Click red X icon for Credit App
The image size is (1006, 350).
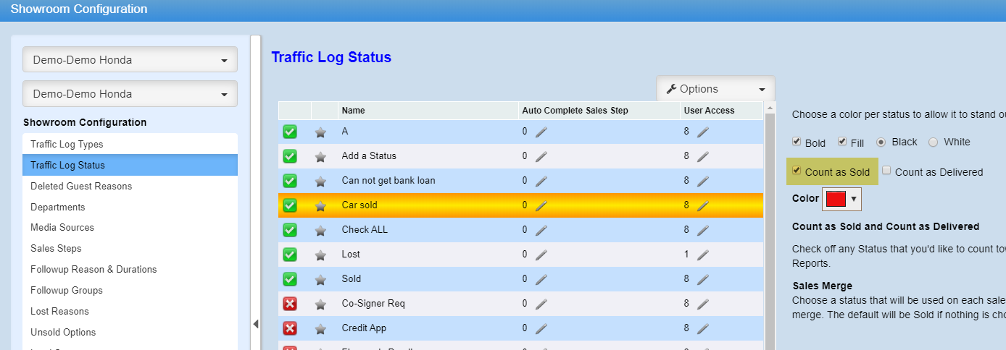click(290, 328)
